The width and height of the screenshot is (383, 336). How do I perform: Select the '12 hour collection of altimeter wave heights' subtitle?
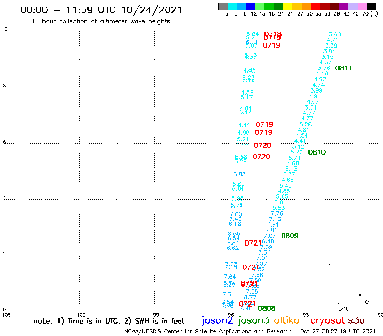pos(100,21)
